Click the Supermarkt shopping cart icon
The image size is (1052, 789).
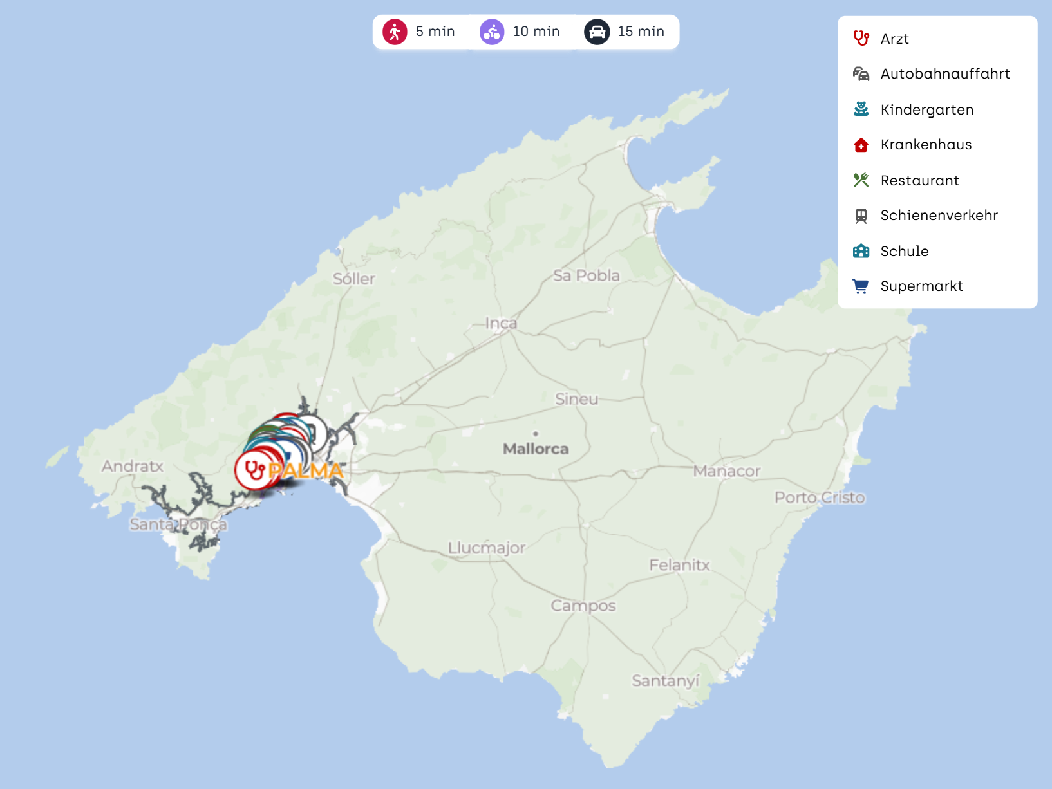click(861, 286)
